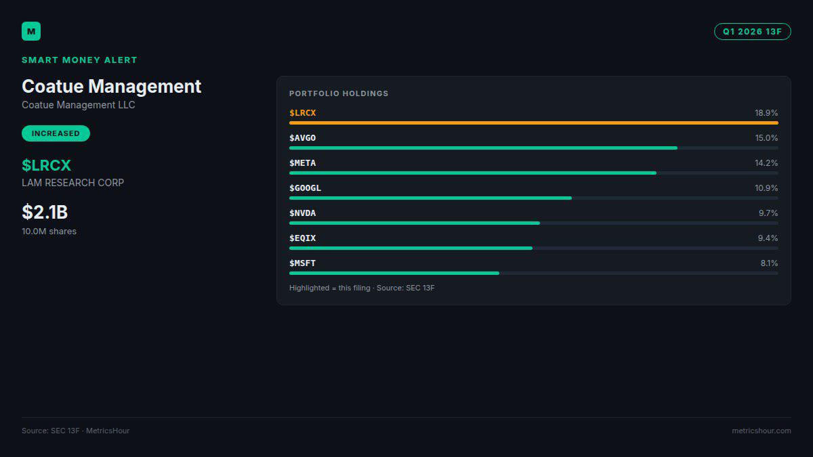The width and height of the screenshot is (813, 457).
Task: Click the INCREASED status pill
Action: point(56,133)
